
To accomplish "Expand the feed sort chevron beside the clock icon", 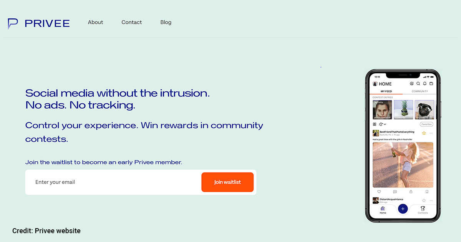I will tap(385, 124).
